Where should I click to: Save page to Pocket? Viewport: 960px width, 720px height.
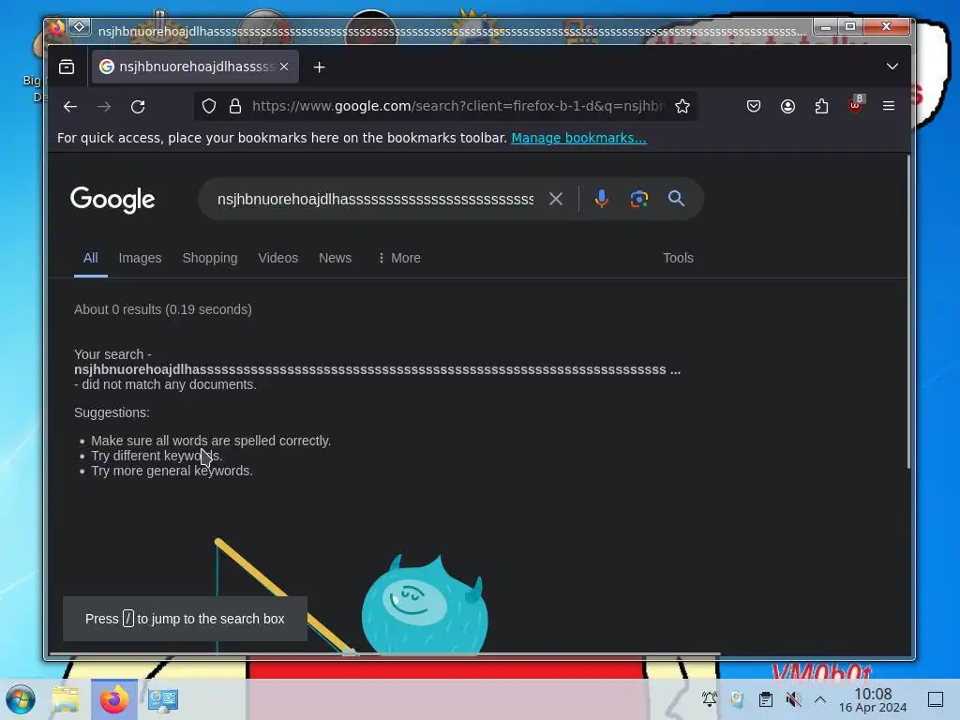point(754,107)
